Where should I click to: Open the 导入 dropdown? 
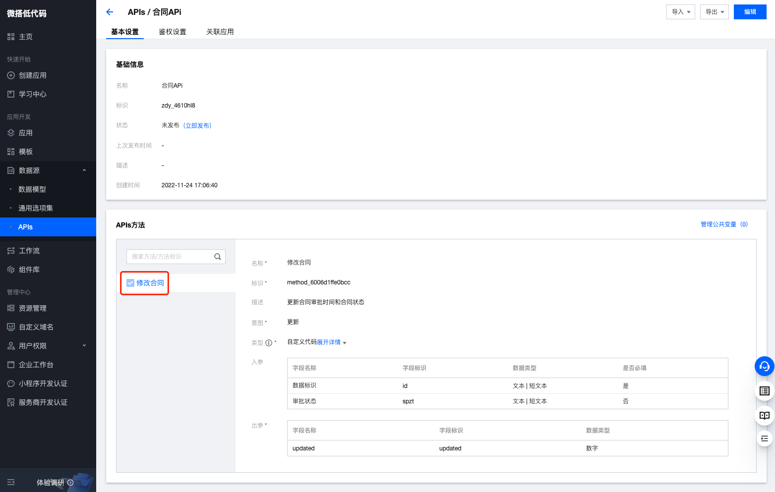click(x=681, y=12)
